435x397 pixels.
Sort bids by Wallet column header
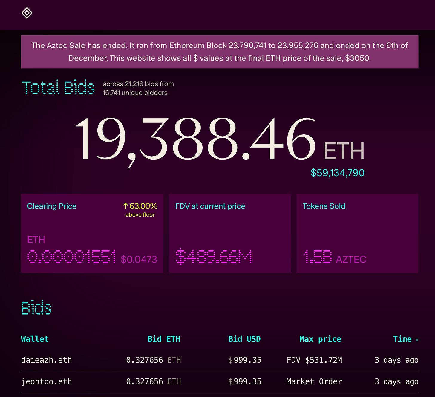pyautogui.click(x=35, y=339)
